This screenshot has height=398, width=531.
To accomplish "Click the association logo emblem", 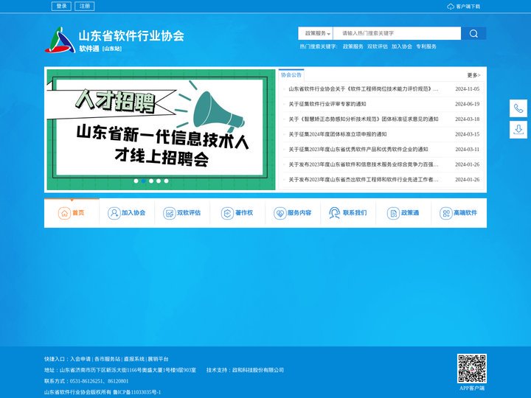I will 60,40.
